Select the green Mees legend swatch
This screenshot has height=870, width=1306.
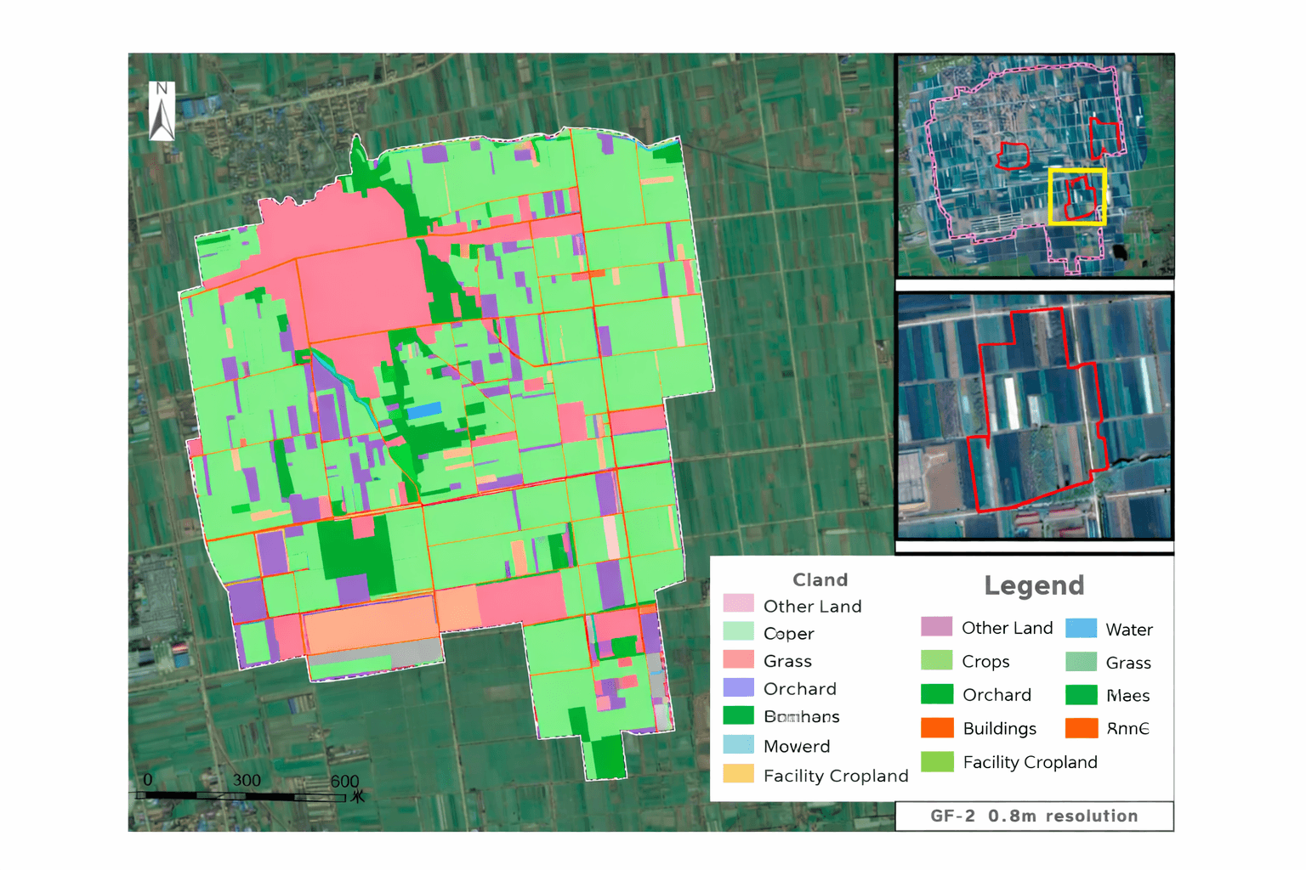[1081, 695]
